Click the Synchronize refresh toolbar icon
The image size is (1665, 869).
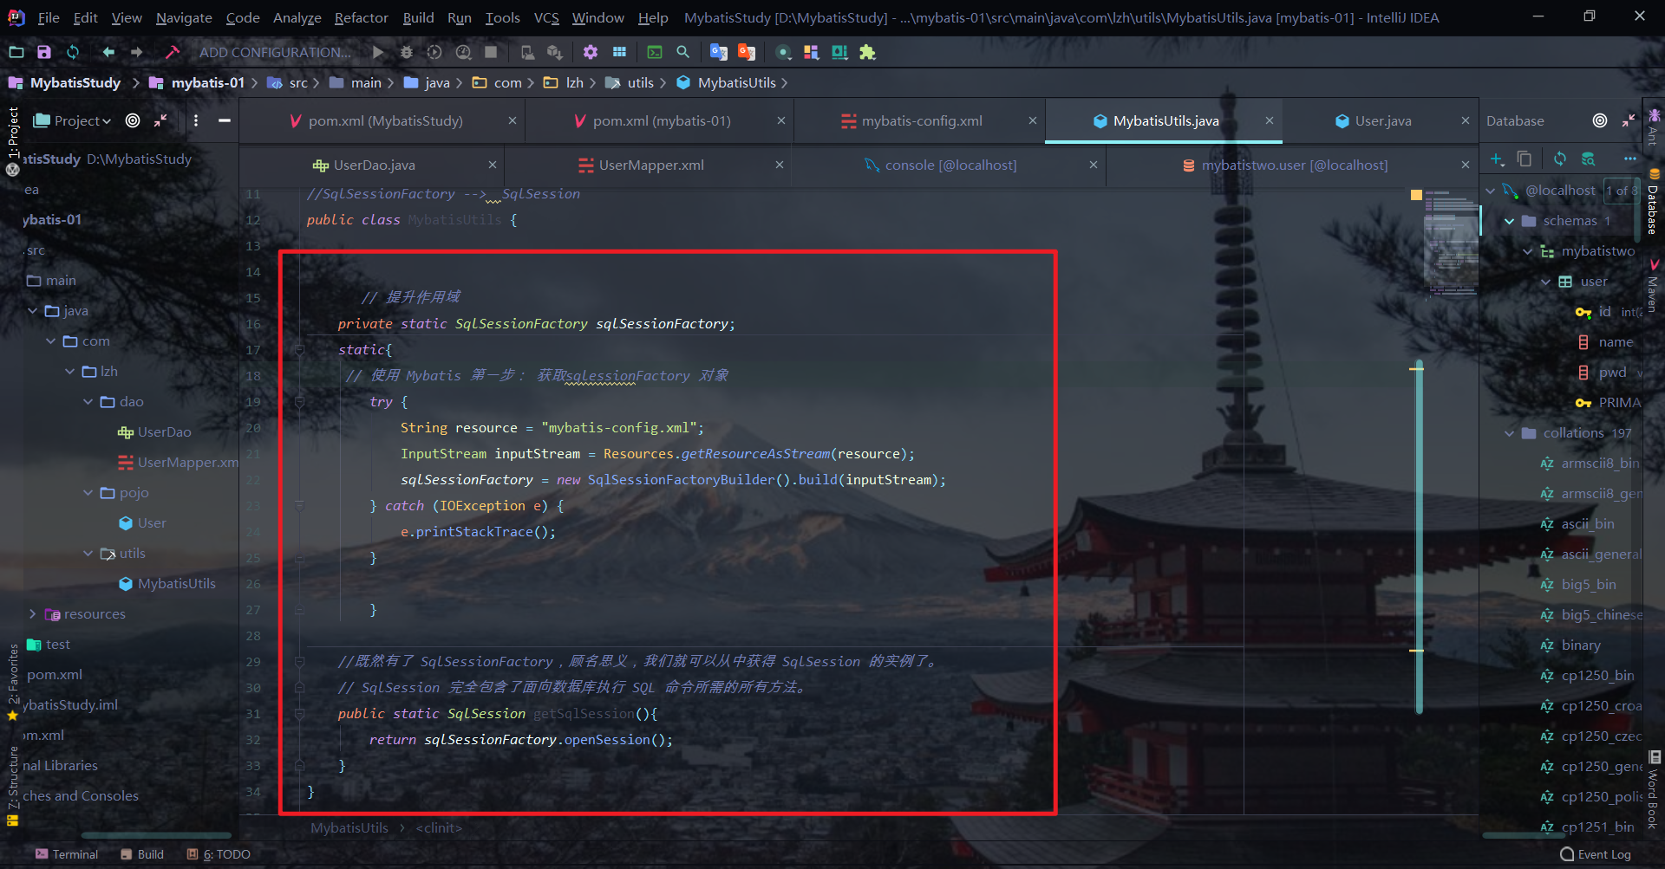[73, 52]
